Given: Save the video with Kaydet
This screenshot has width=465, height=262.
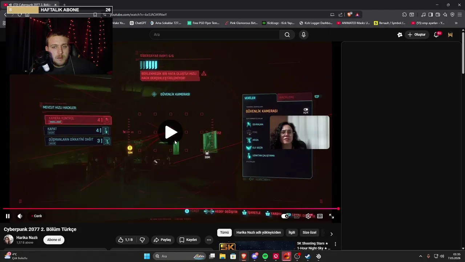Looking at the screenshot, I should [x=188, y=240].
